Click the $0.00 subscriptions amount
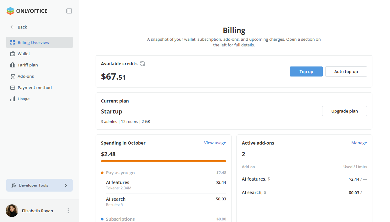Screen dimensions: 390x222 [221, 219]
